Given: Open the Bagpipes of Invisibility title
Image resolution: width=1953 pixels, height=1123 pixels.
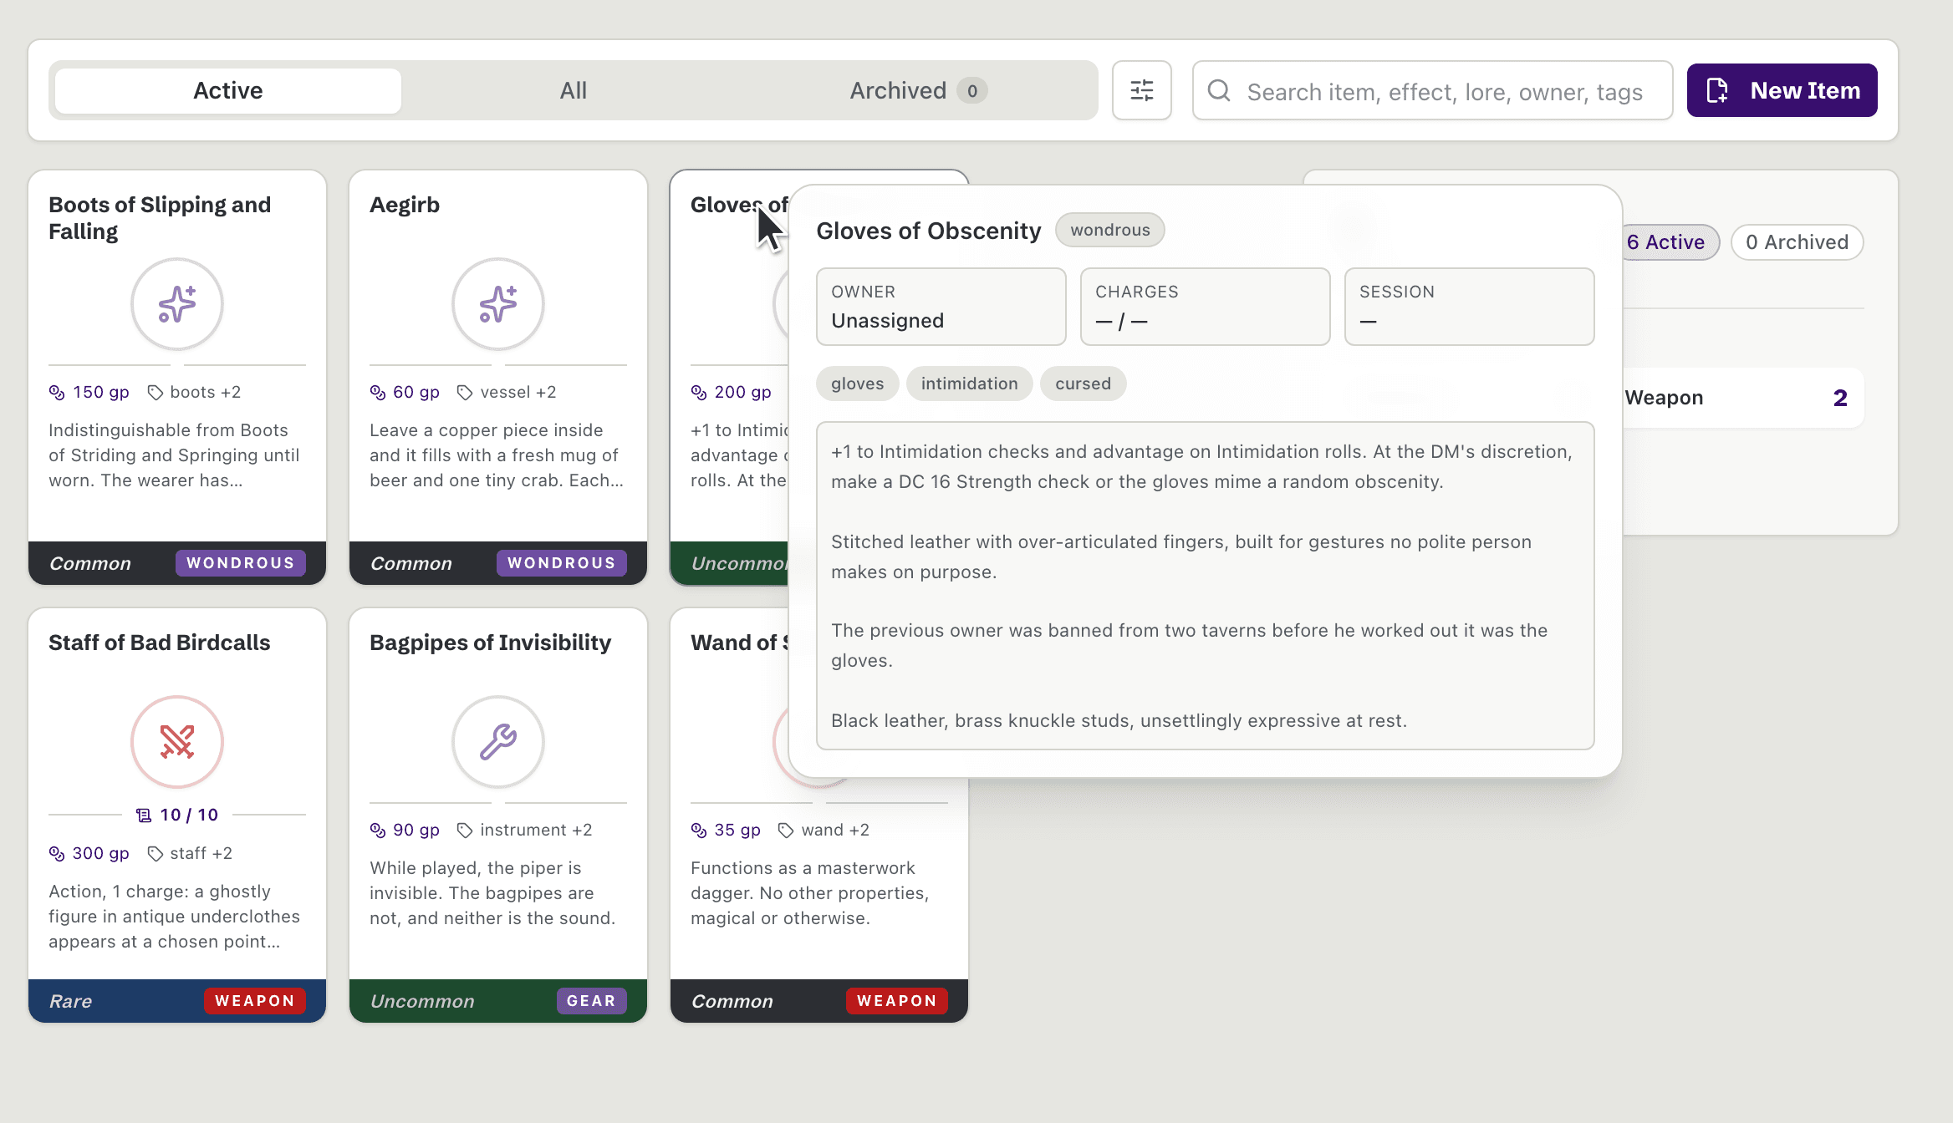Looking at the screenshot, I should 490,643.
